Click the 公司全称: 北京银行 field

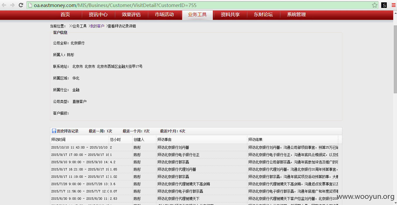point(69,43)
